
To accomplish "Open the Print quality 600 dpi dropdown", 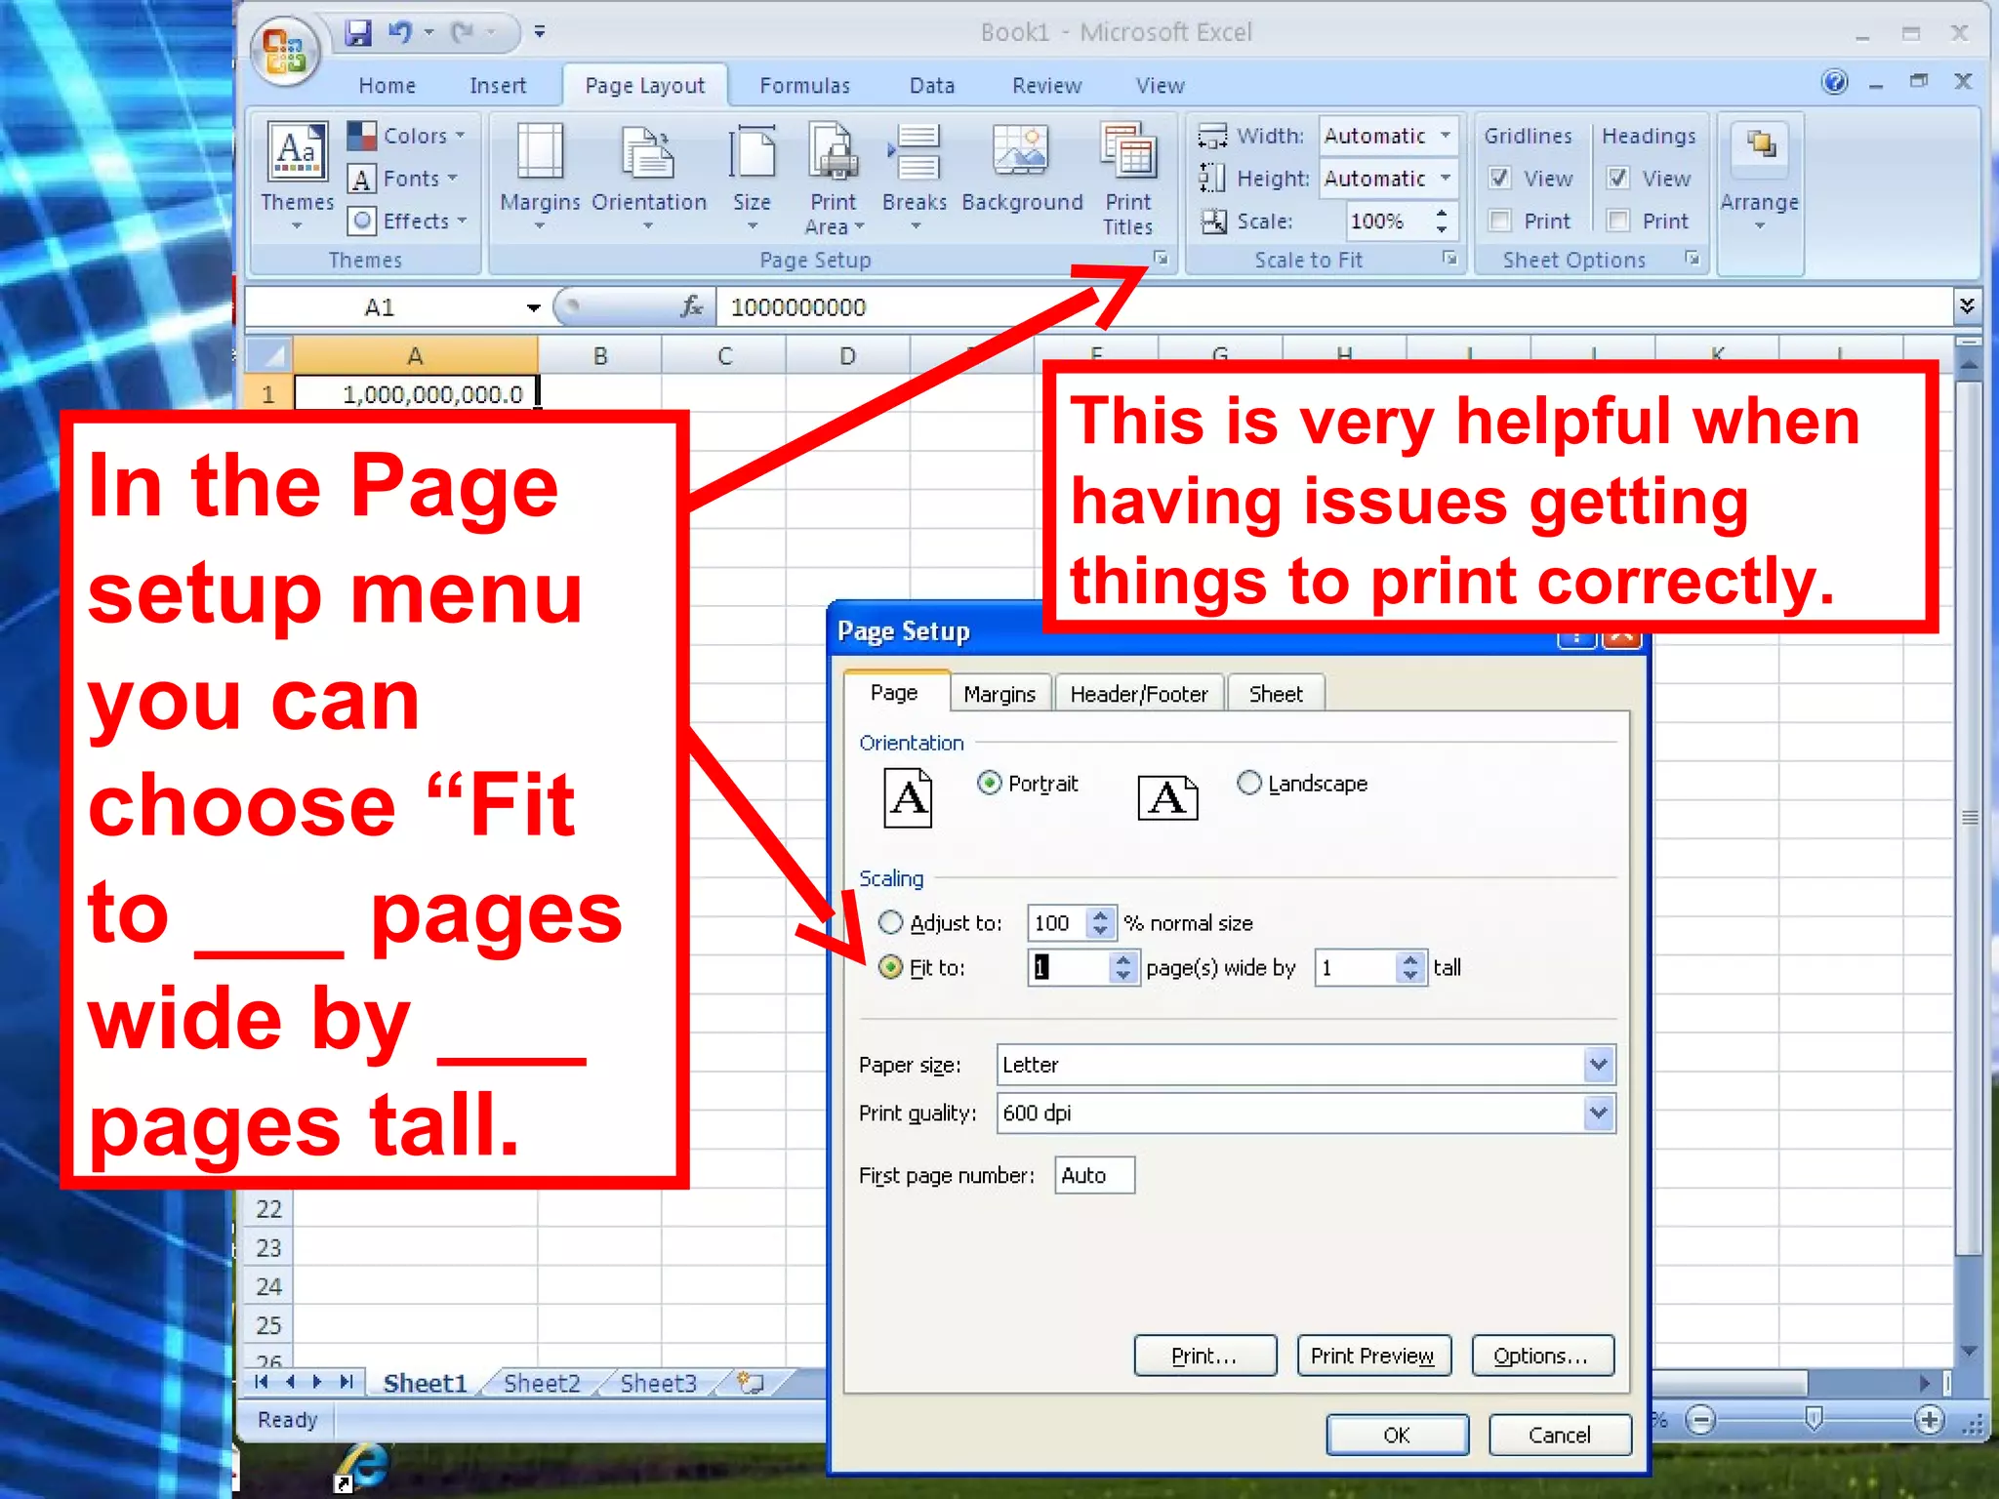I will click(1598, 1113).
